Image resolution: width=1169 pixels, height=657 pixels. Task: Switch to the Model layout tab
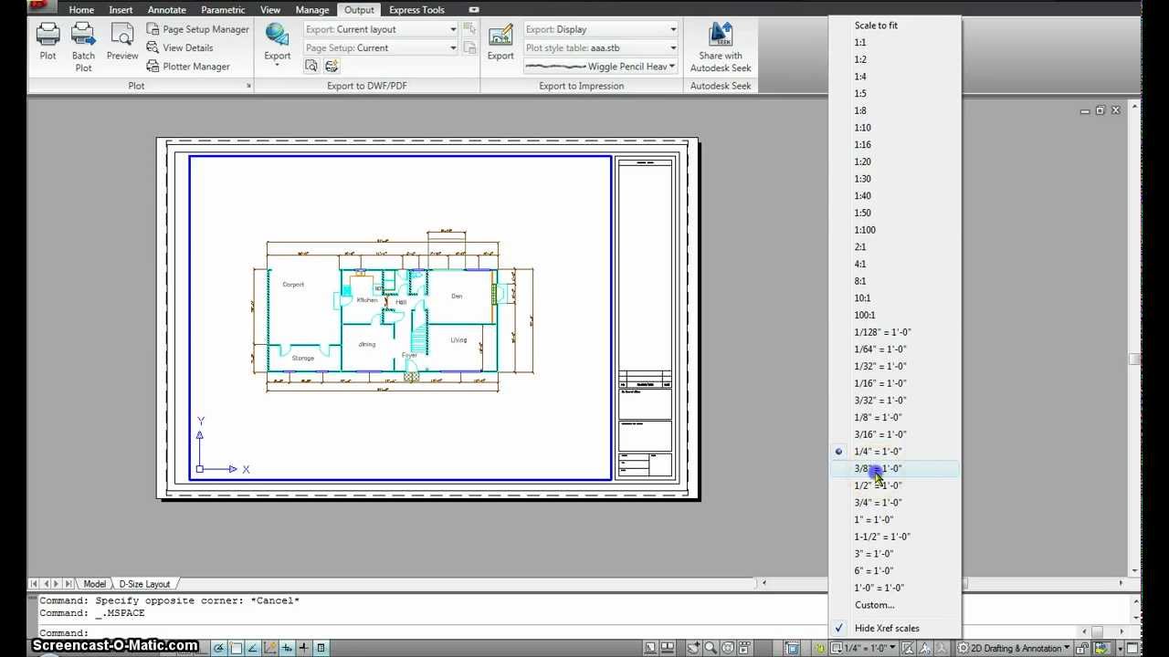tap(94, 584)
